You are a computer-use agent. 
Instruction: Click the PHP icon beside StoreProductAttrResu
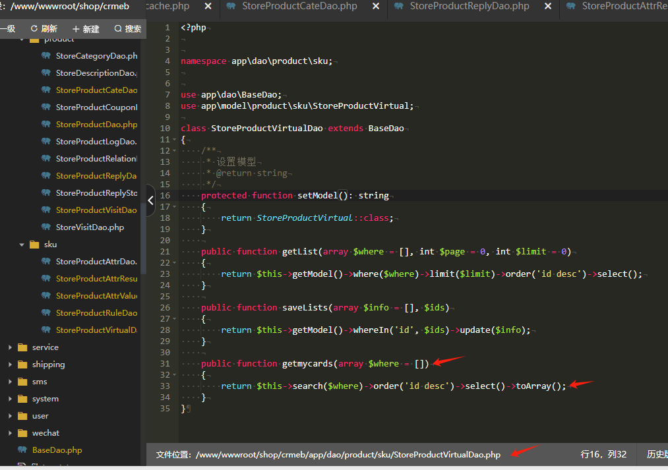point(46,278)
